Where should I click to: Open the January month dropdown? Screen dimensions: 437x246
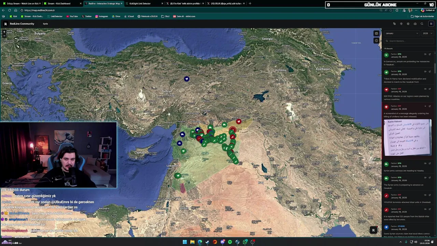[401, 33]
